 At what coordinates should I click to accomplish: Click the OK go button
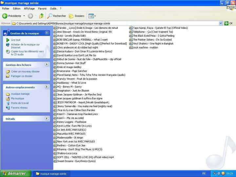point(228,23)
